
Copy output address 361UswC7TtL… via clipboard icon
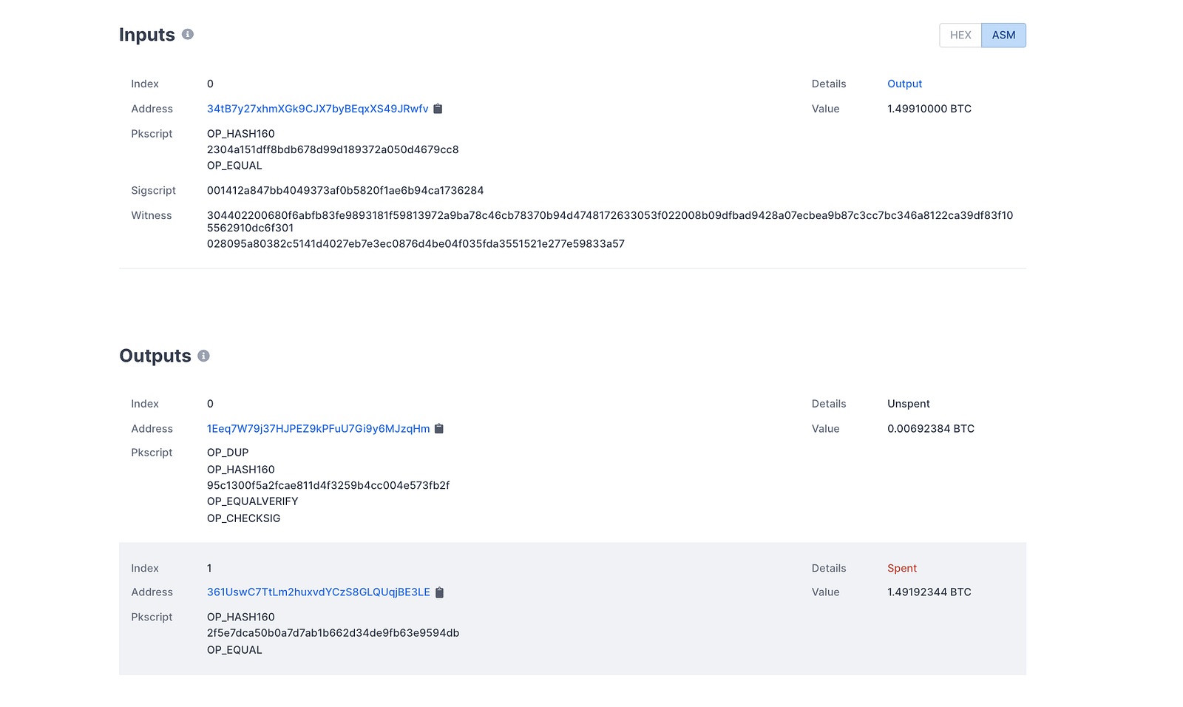click(x=439, y=592)
